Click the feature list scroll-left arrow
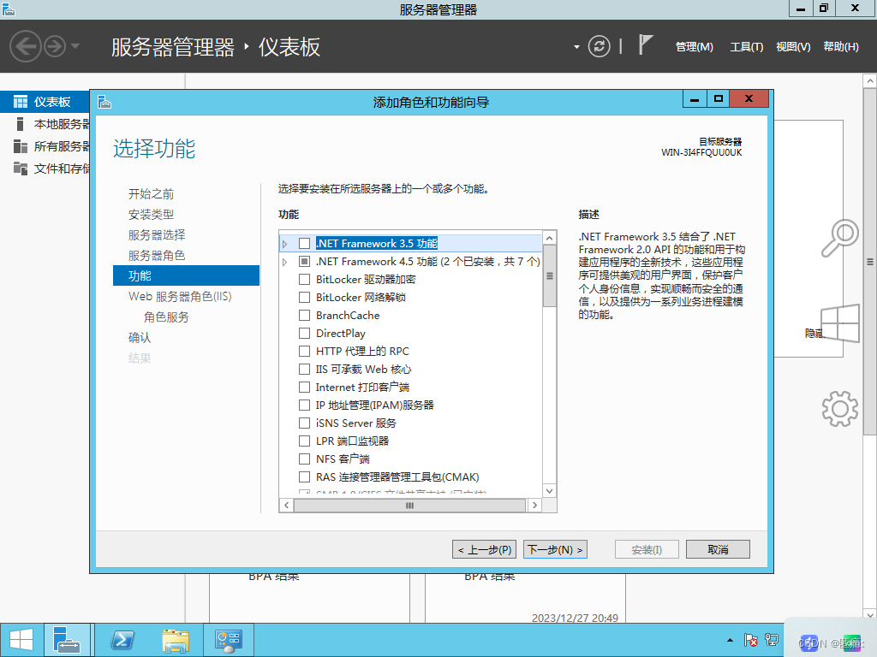The height and width of the screenshot is (657, 877). 286,505
